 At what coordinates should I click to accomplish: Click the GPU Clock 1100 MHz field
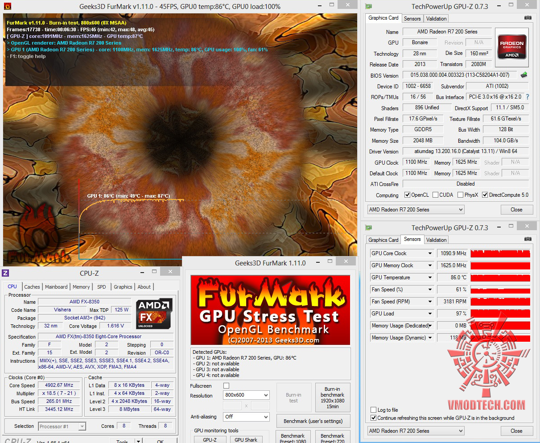[x=416, y=162]
